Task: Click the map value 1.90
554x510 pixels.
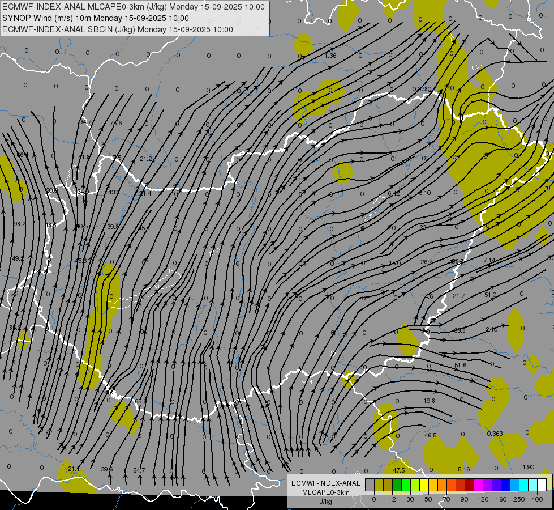Action: click(x=528, y=467)
